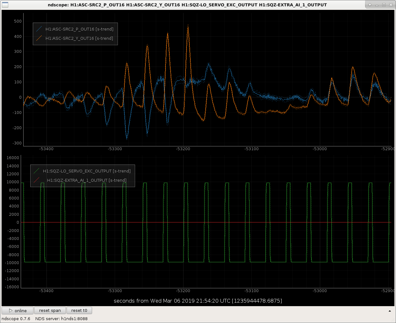Select H1:SQZ-EXTRA_AI_1_OUTPUT legend label
The width and height of the screenshot is (396, 323).
(87, 180)
